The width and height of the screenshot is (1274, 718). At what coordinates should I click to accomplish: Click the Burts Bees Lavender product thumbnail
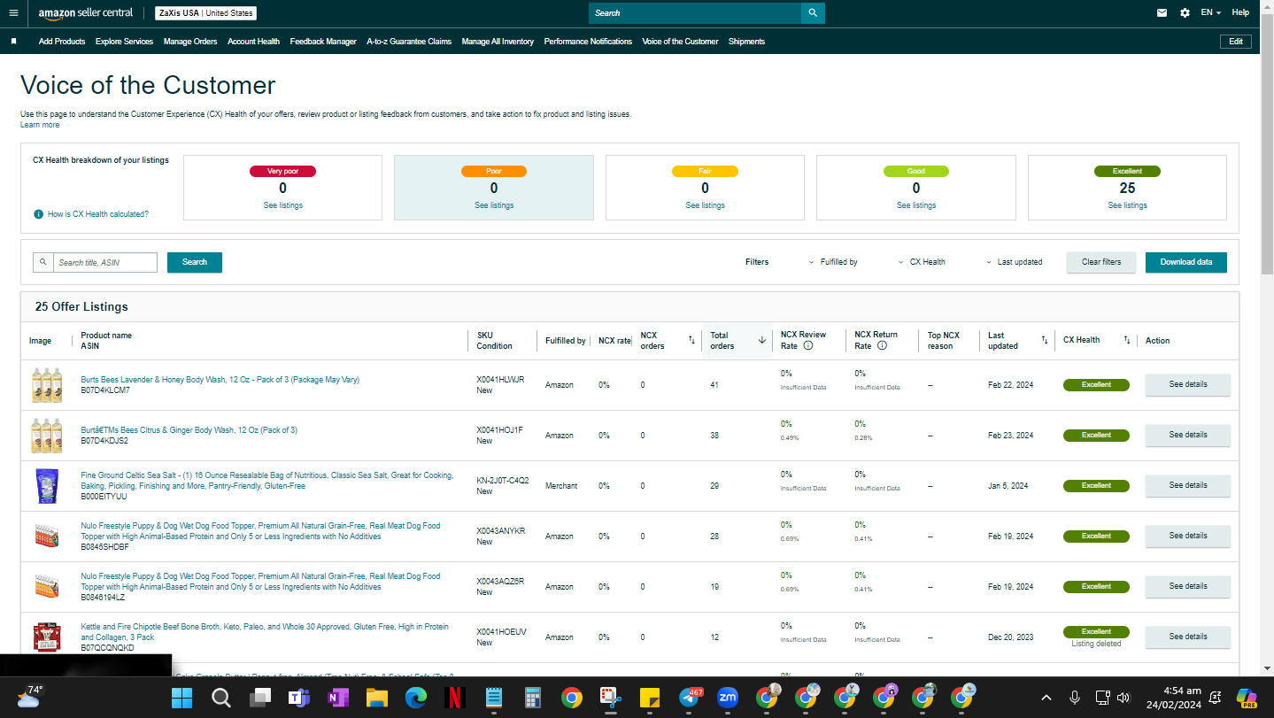click(x=46, y=385)
